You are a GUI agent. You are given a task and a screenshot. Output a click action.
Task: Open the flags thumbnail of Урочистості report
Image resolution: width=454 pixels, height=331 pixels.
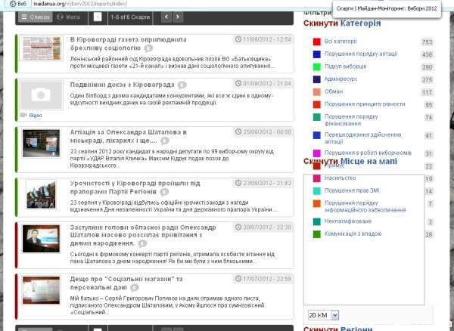click(x=41, y=194)
